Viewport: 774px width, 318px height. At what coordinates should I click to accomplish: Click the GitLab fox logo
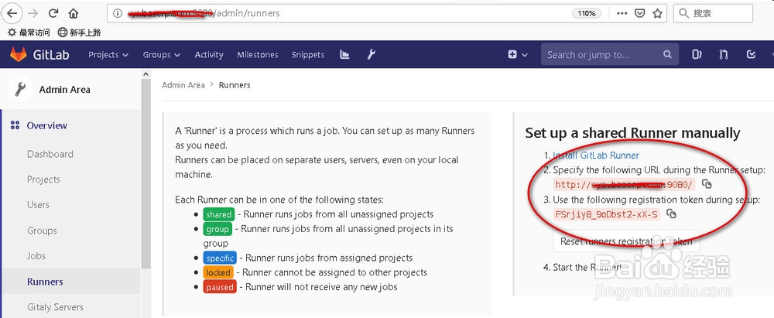(19, 54)
